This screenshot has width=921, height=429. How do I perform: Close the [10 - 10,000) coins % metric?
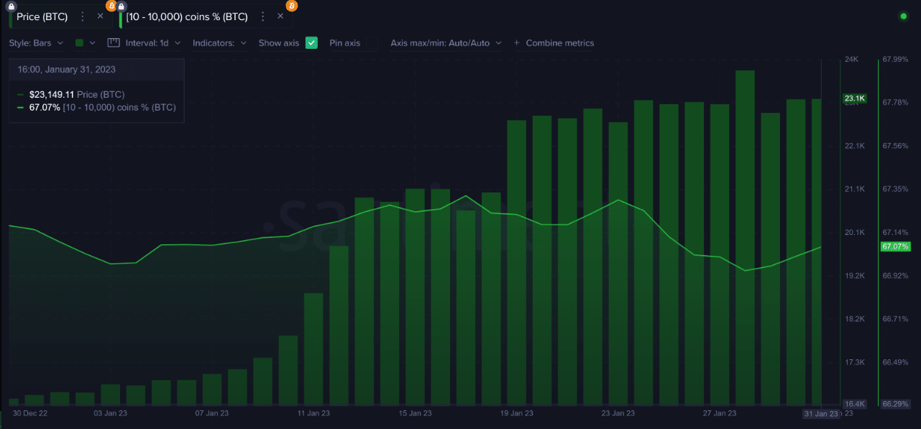point(280,16)
